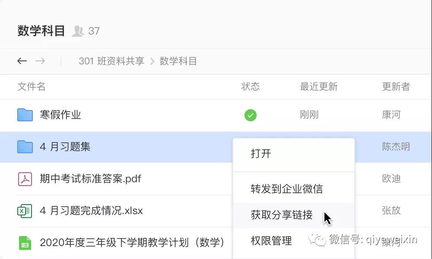
Task: Click the back arrow navigation icon
Action: pos(22,61)
